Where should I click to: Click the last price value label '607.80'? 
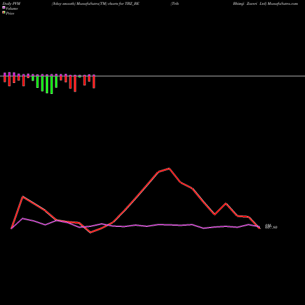click(x=271, y=228)
